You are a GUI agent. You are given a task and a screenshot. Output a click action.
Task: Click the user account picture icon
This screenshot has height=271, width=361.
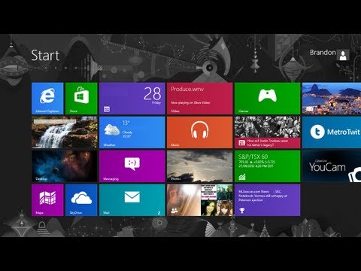coord(343,55)
